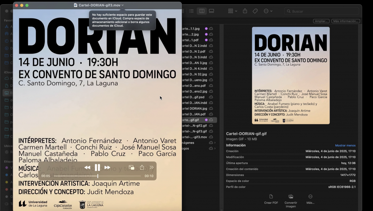Click the tag icon in Finder toolbar
The height and width of the screenshot is (211, 373).
[255, 11]
